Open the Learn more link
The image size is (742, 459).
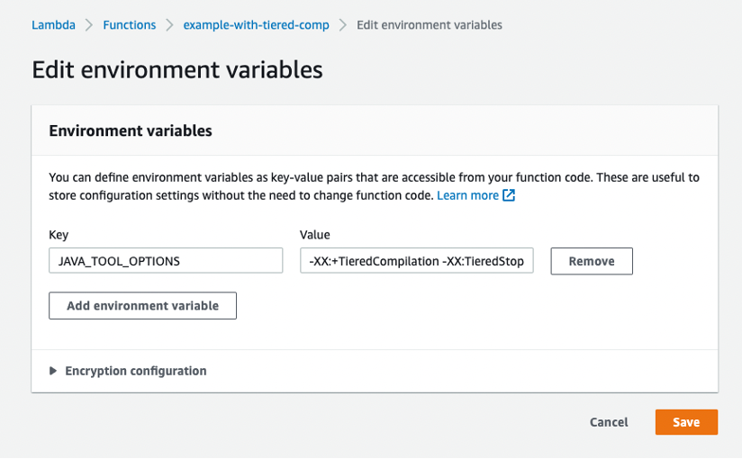[467, 195]
